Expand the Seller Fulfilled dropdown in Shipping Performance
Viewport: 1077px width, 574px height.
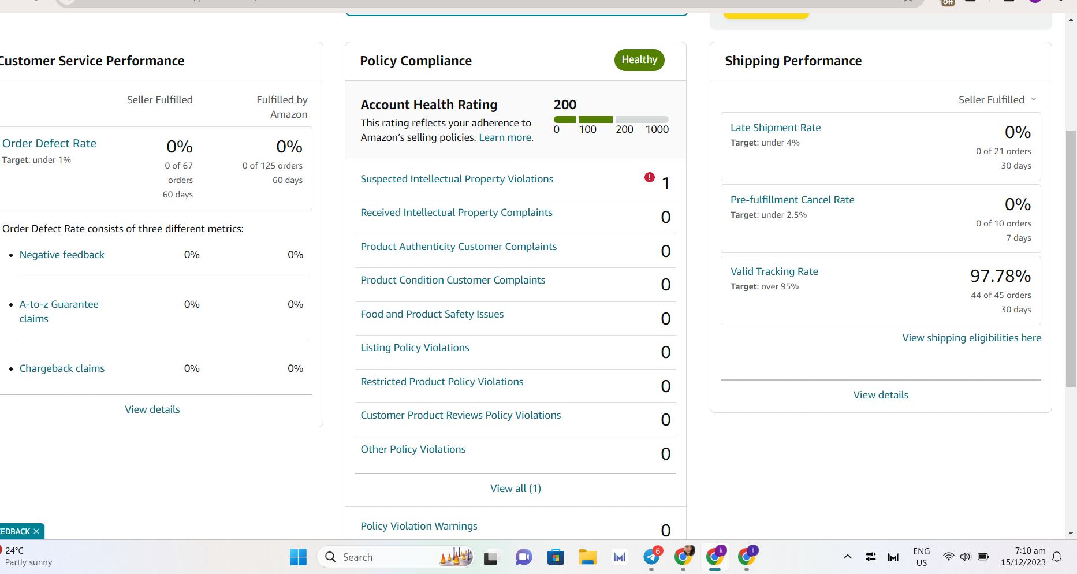(997, 100)
